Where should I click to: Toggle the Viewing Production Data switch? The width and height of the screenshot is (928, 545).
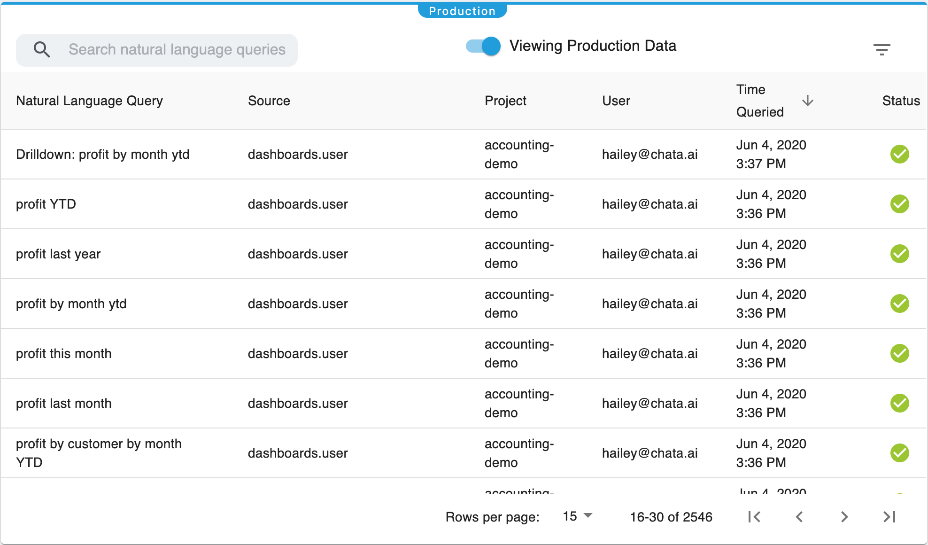point(483,46)
